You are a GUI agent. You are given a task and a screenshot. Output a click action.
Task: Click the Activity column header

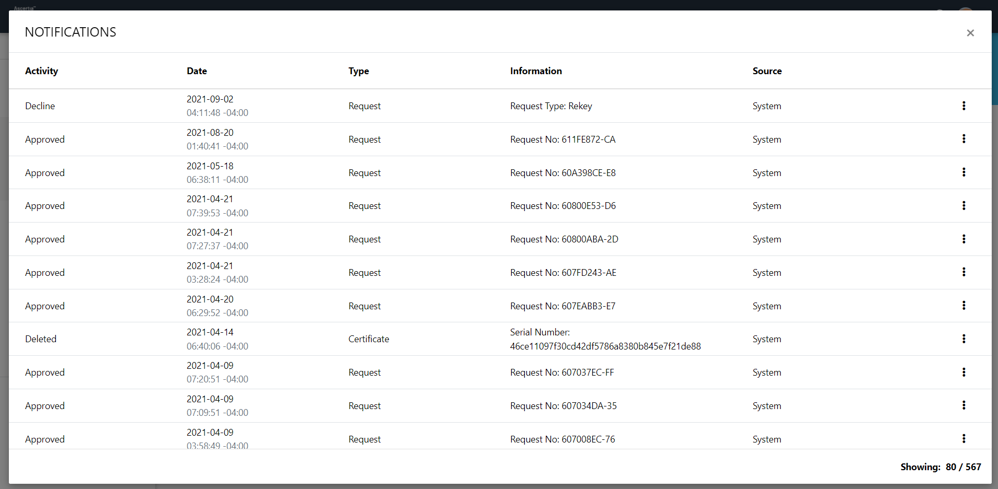[42, 71]
